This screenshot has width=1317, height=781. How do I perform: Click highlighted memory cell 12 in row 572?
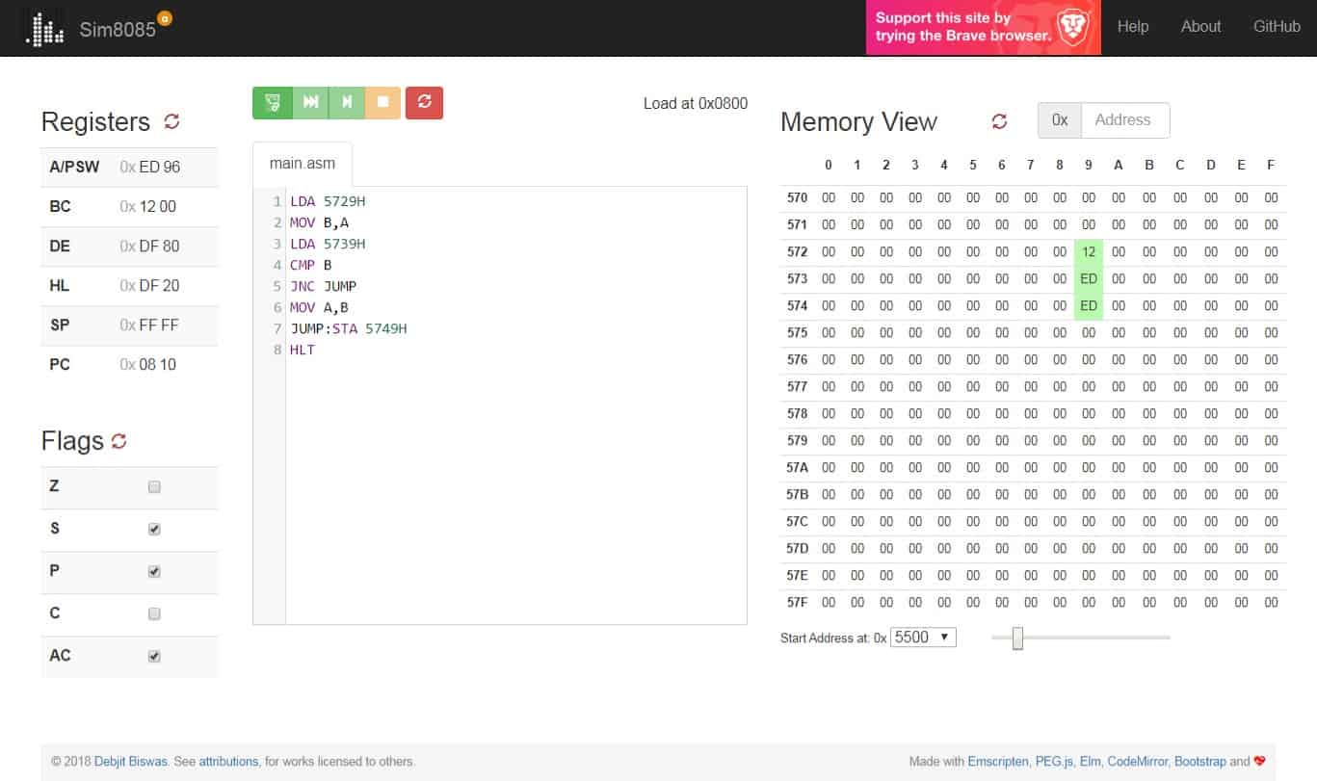point(1089,251)
